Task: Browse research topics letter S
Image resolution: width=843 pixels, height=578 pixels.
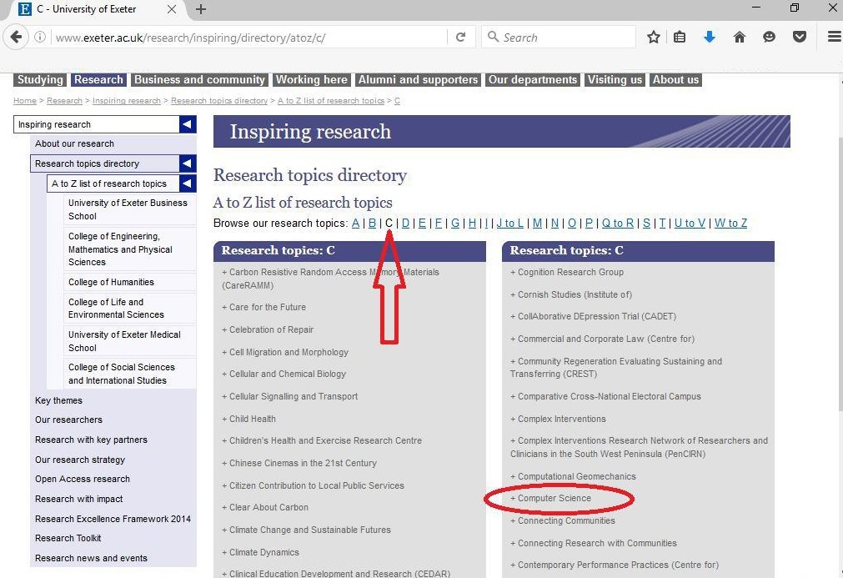Action: [x=646, y=224]
